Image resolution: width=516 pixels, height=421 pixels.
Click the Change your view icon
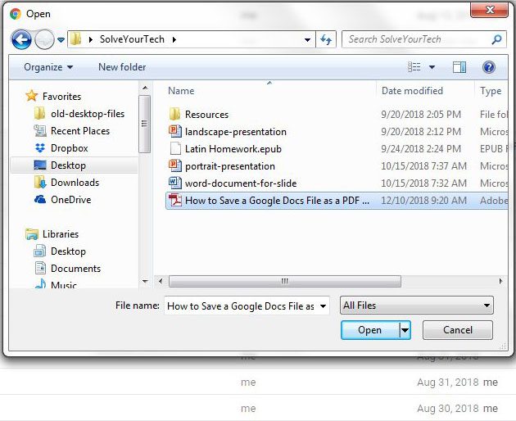pyautogui.click(x=414, y=67)
